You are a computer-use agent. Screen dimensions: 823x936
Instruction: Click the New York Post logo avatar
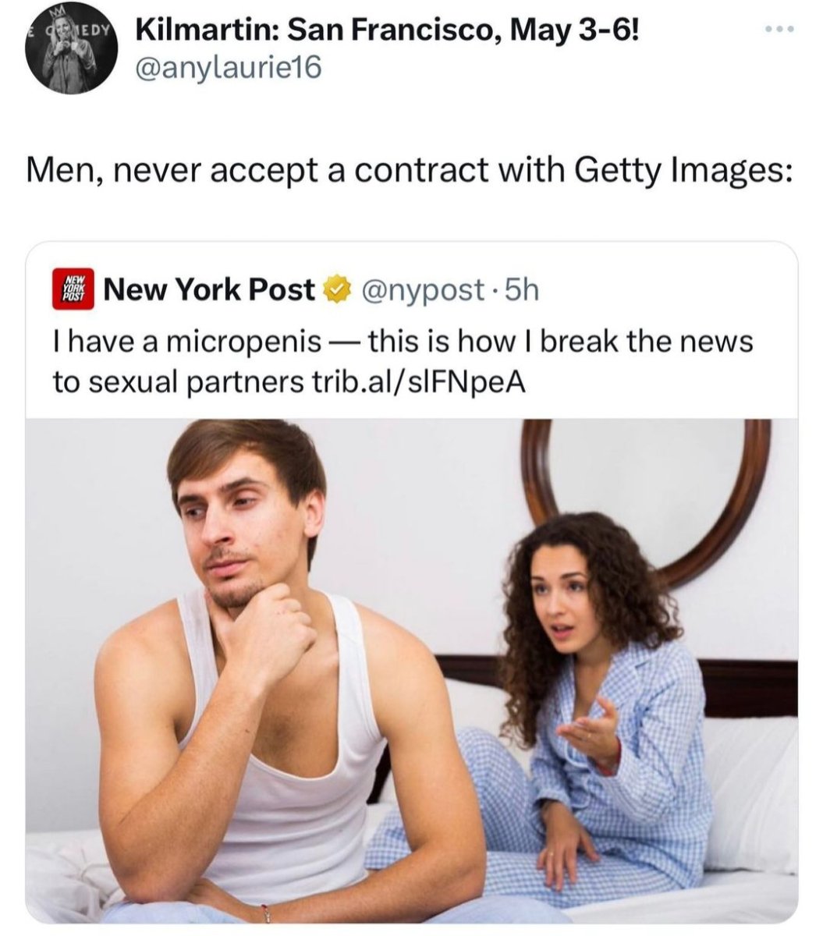point(73,289)
